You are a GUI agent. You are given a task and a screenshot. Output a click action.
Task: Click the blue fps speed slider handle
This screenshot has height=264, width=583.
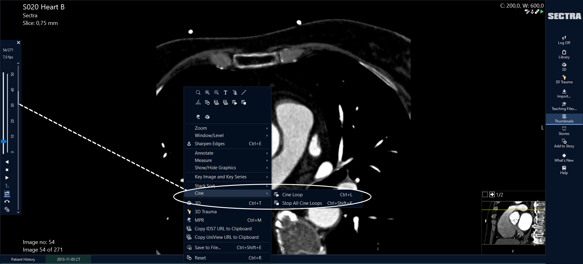tap(4, 142)
